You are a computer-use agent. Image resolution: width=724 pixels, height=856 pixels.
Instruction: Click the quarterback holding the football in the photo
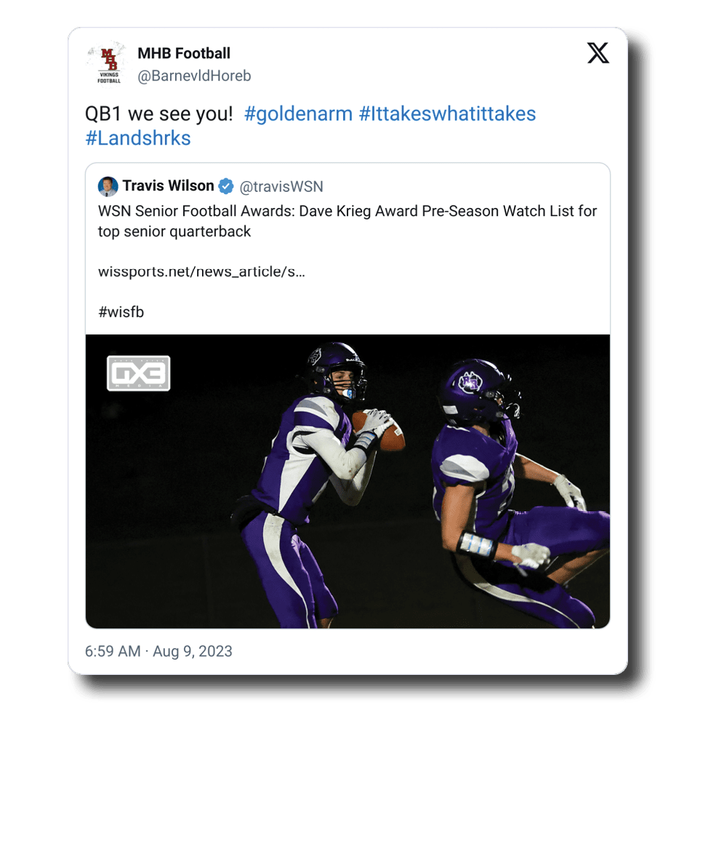point(313,465)
